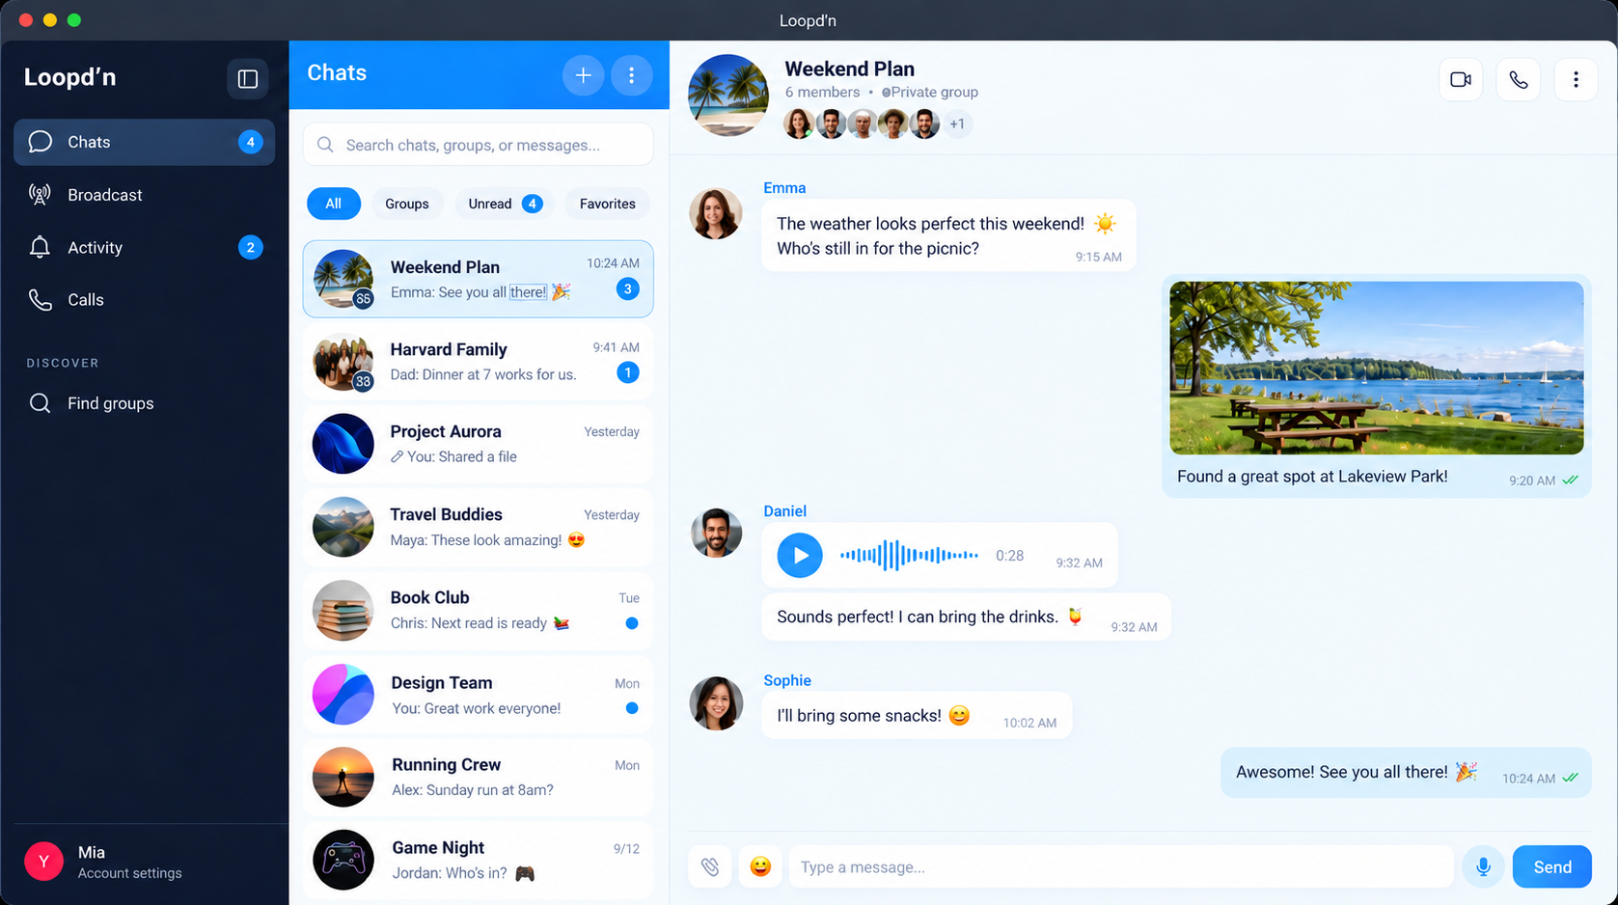Open Harvard Family chat

click(479, 362)
